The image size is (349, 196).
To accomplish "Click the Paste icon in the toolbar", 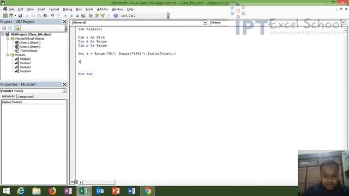I will pyautogui.click(x=39, y=16).
